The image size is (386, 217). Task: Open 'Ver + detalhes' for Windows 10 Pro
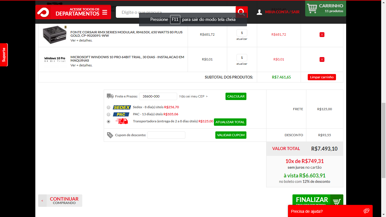[81, 65]
